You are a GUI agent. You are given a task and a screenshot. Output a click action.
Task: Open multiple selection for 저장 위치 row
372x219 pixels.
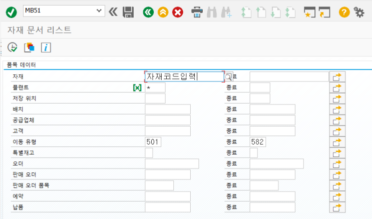(x=337, y=98)
